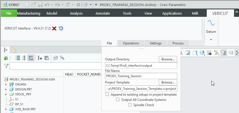Close the VERICUT Interface with red X

[54, 28]
